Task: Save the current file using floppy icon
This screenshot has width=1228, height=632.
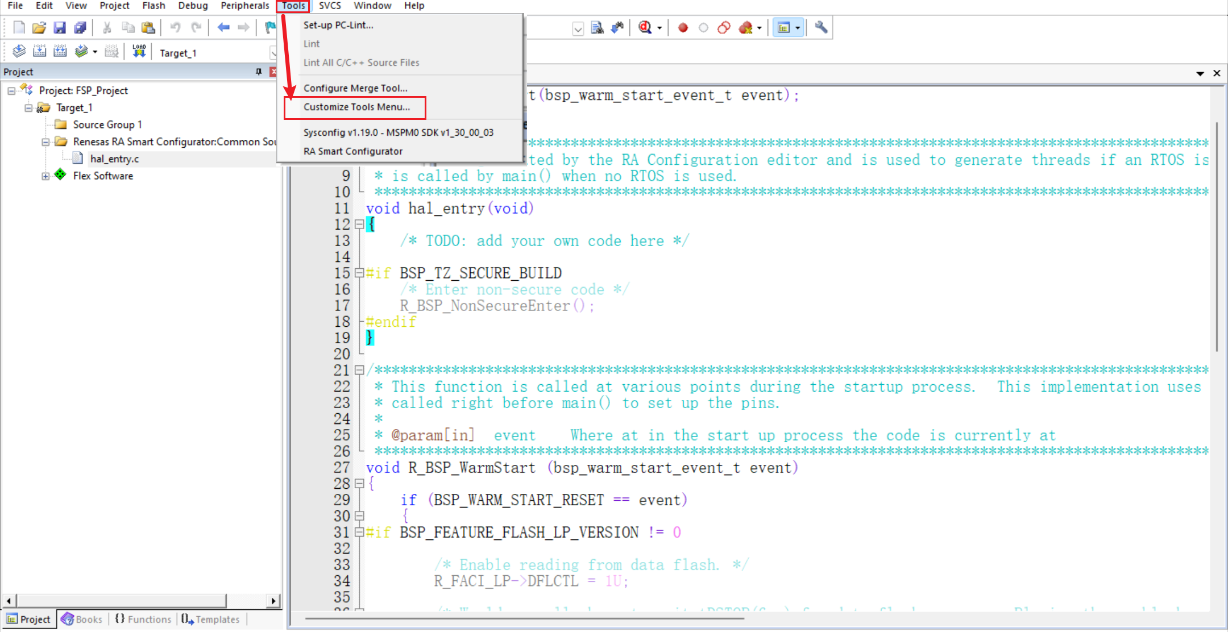Action: 60,27
